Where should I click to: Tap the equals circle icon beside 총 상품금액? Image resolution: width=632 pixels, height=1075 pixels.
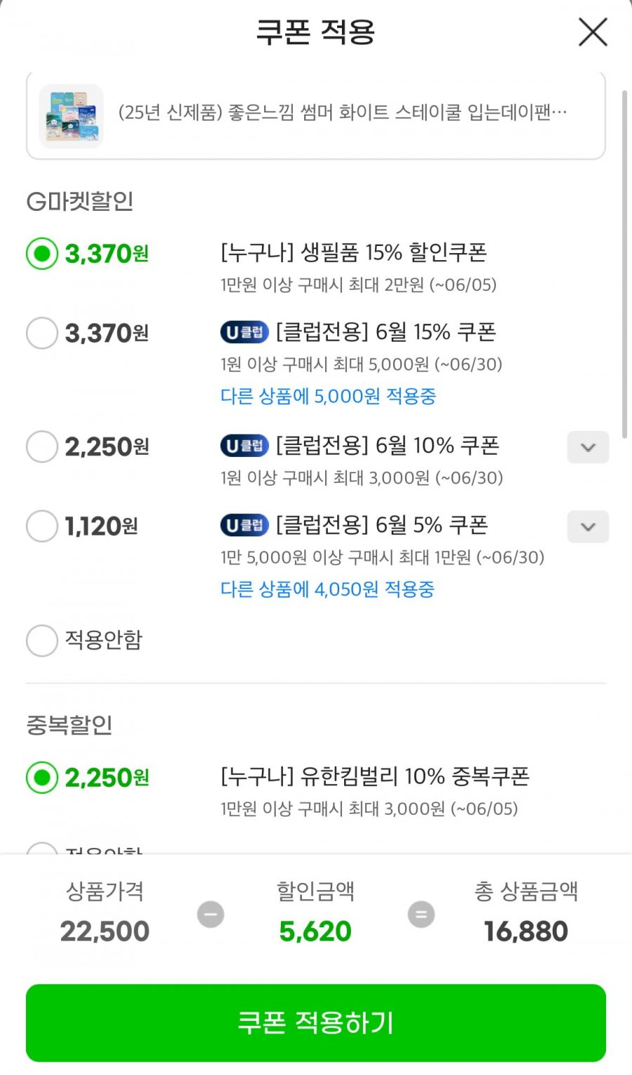click(421, 914)
